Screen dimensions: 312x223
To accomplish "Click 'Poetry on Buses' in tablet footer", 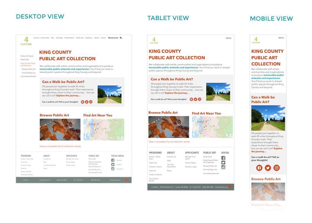I will point(156,175).
